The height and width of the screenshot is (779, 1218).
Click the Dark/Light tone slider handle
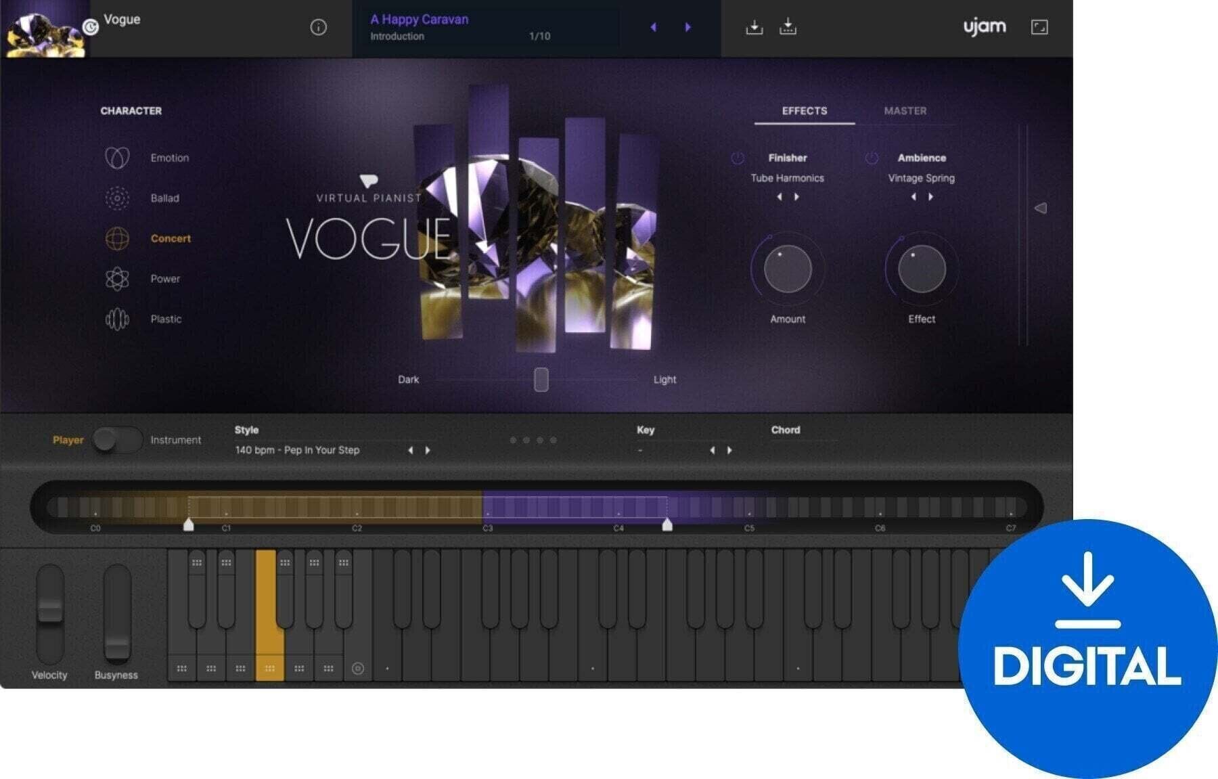click(x=541, y=380)
